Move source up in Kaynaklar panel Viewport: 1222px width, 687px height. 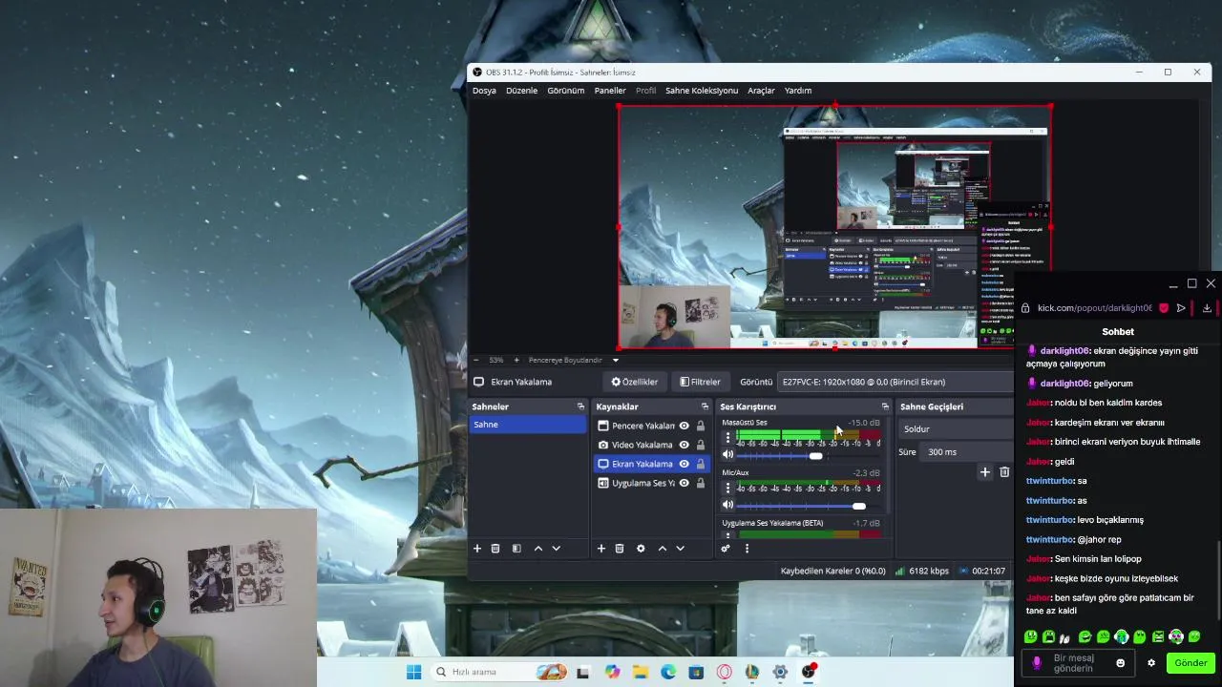point(663,549)
